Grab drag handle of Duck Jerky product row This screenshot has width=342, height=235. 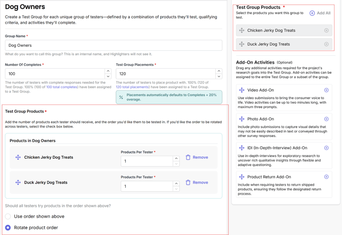(18, 183)
